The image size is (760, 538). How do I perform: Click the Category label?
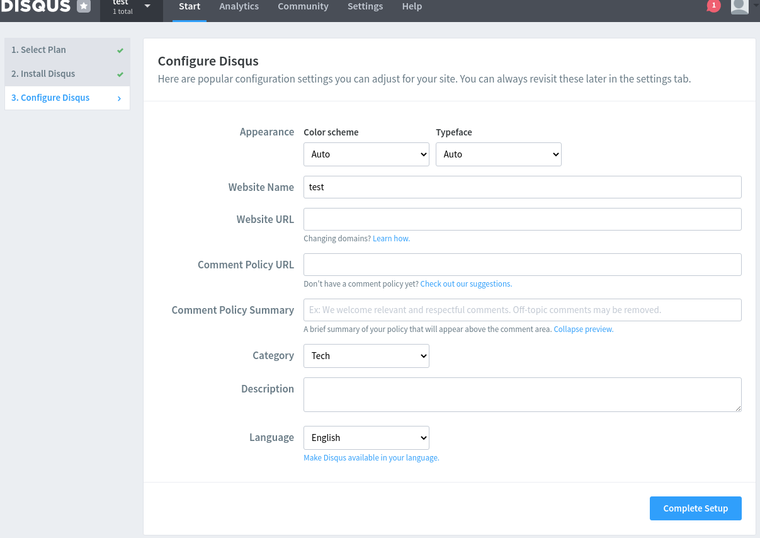273,355
